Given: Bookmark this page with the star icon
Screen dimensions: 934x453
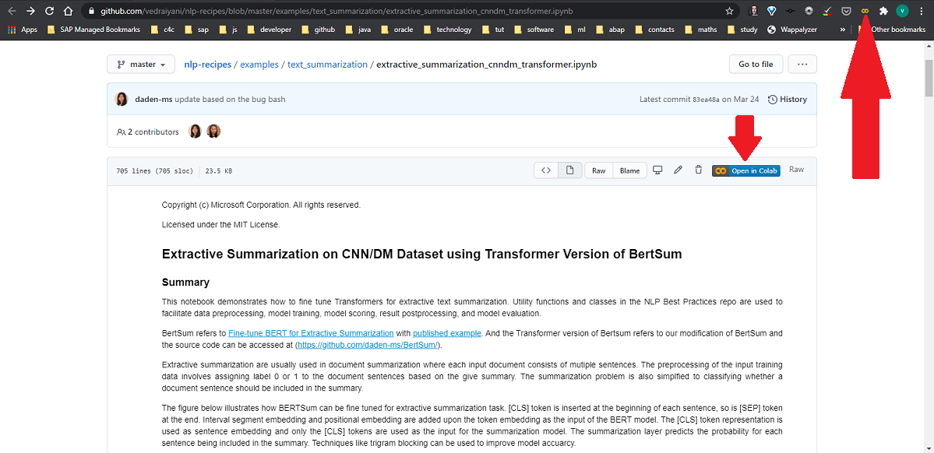Looking at the screenshot, I should 729,11.
